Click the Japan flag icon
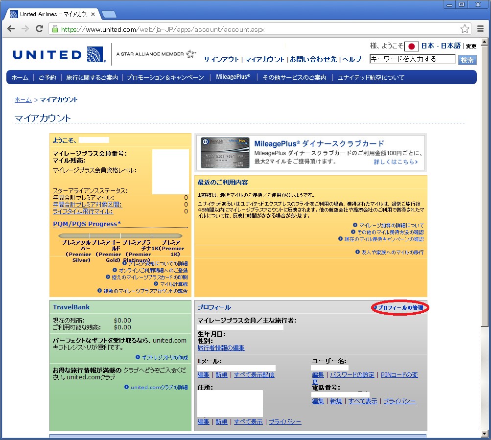The width and height of the screenshot is (491, 440). pyautogui.click(x=412, y=46)
